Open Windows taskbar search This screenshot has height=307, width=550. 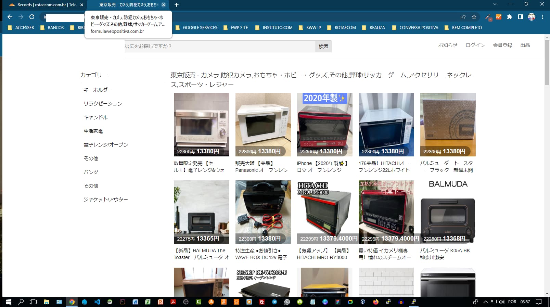click(21, 302)
